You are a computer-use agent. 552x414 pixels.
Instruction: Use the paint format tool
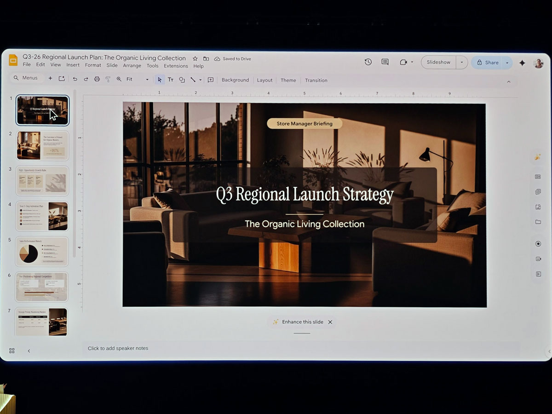point(108,79)
